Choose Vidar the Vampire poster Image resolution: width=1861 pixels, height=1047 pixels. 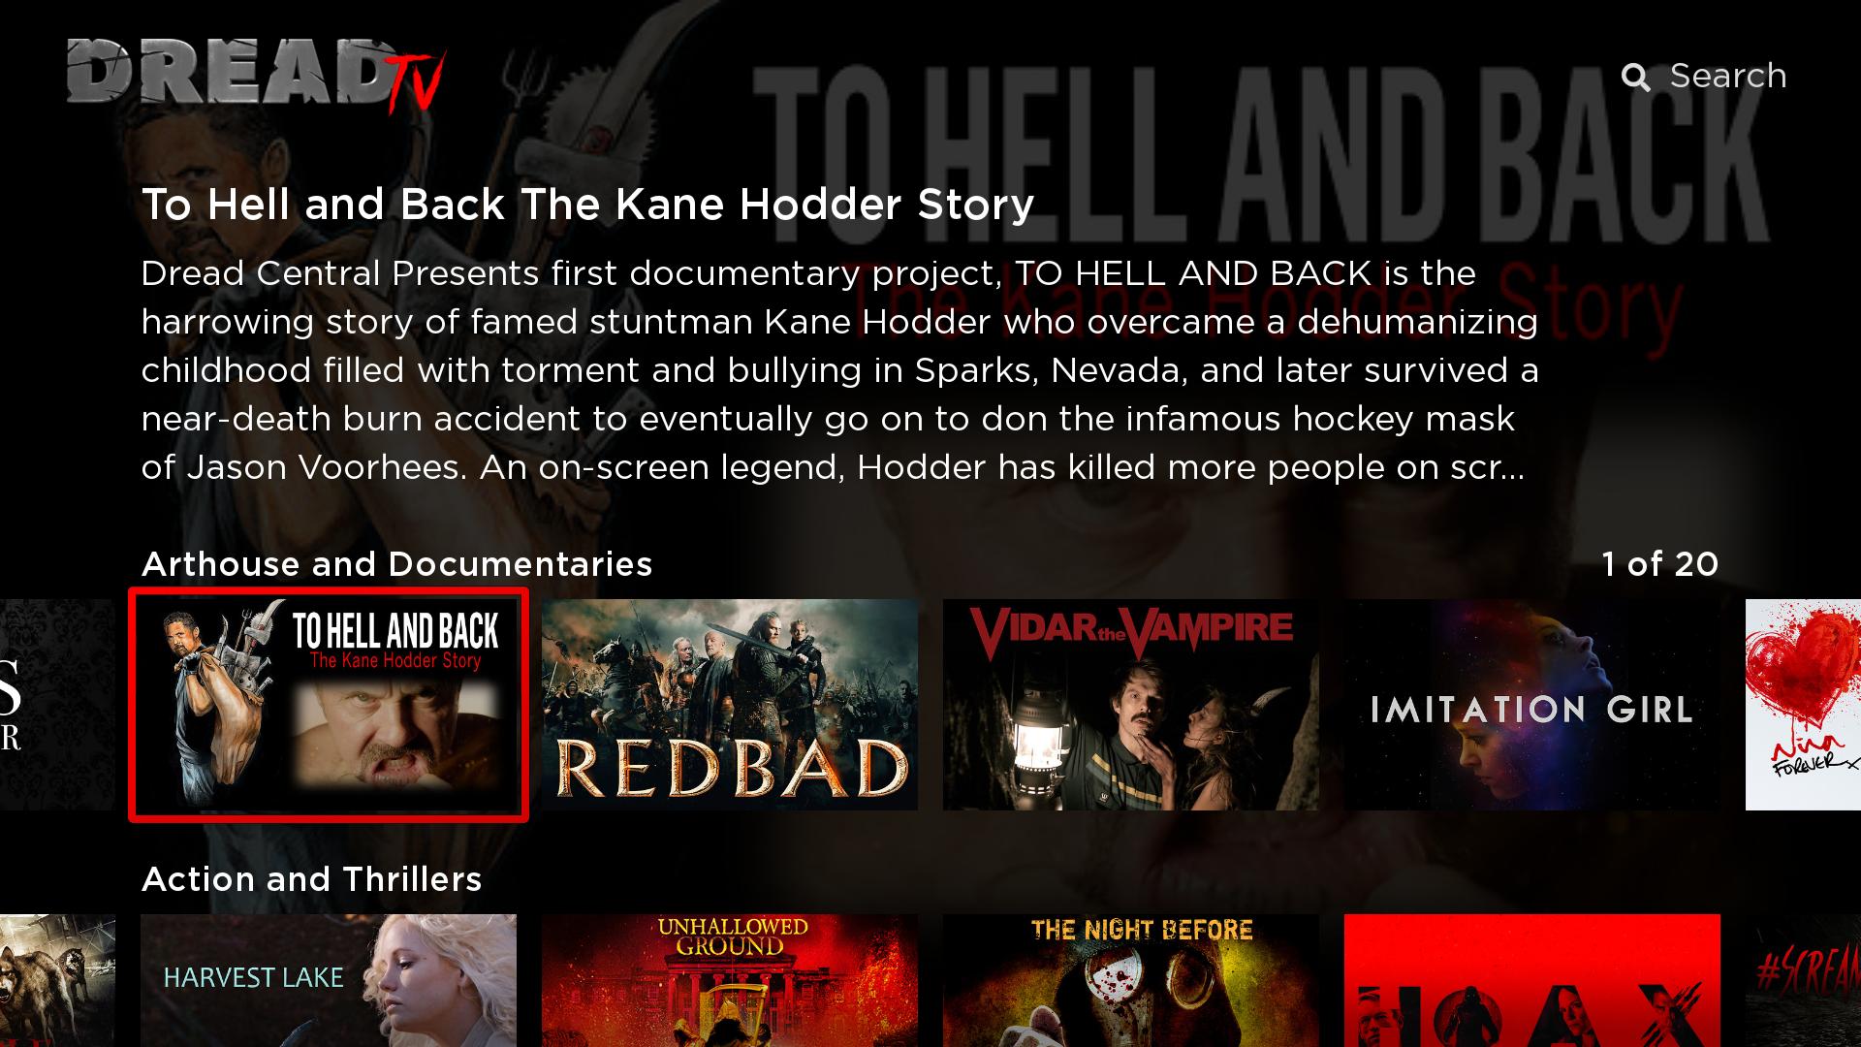tap(1131, 705)
